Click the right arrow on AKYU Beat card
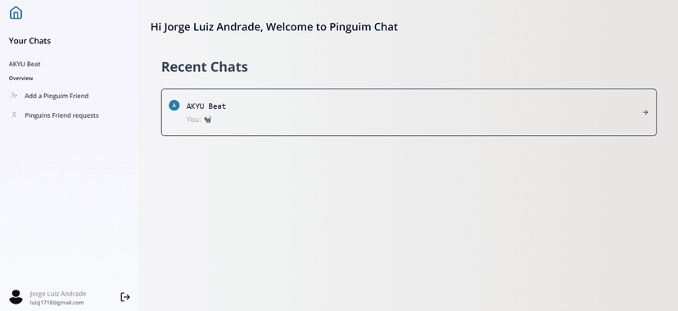Image resolution: width=678 pixels, height=311 pixels. pyautogui.click(x=645, y=112)
